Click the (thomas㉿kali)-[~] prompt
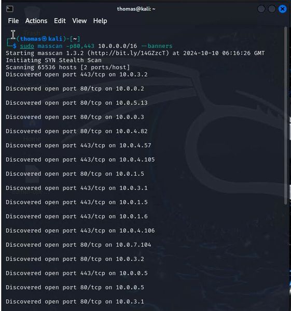291x311 pixels. click(x=48, y=39)
